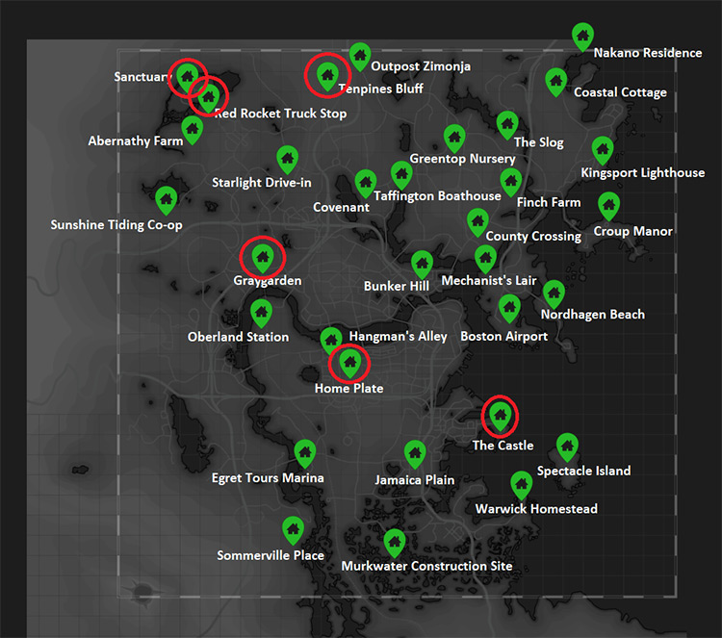Screen dimensions: 722x638
Task: Open the Nakano Residence marker
Action: point(583,37)
